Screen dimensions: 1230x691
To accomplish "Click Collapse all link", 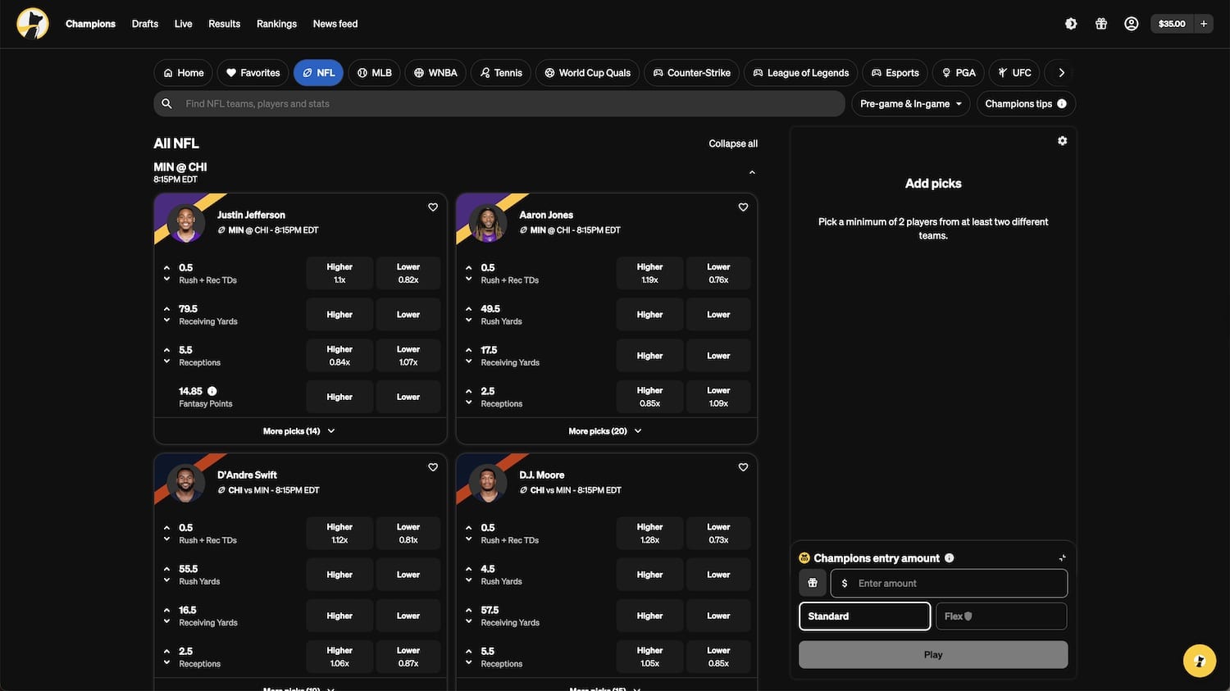I will pyautogui.click(x=733, y=143).
